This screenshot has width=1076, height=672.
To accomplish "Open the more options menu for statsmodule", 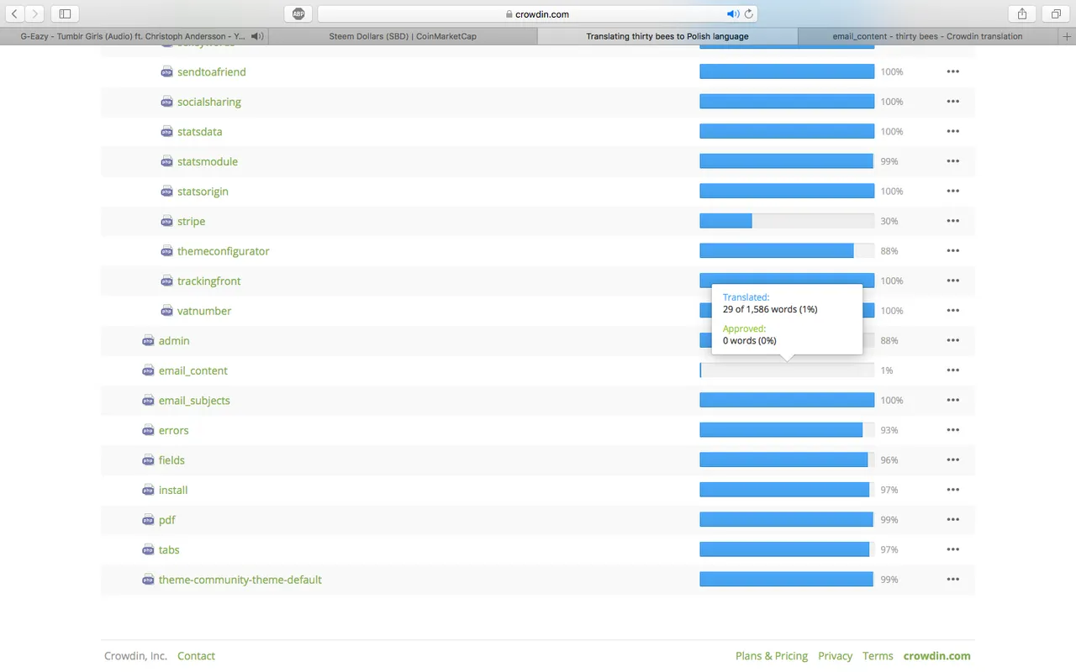I will pyautogui.click(x=952, y=161).
